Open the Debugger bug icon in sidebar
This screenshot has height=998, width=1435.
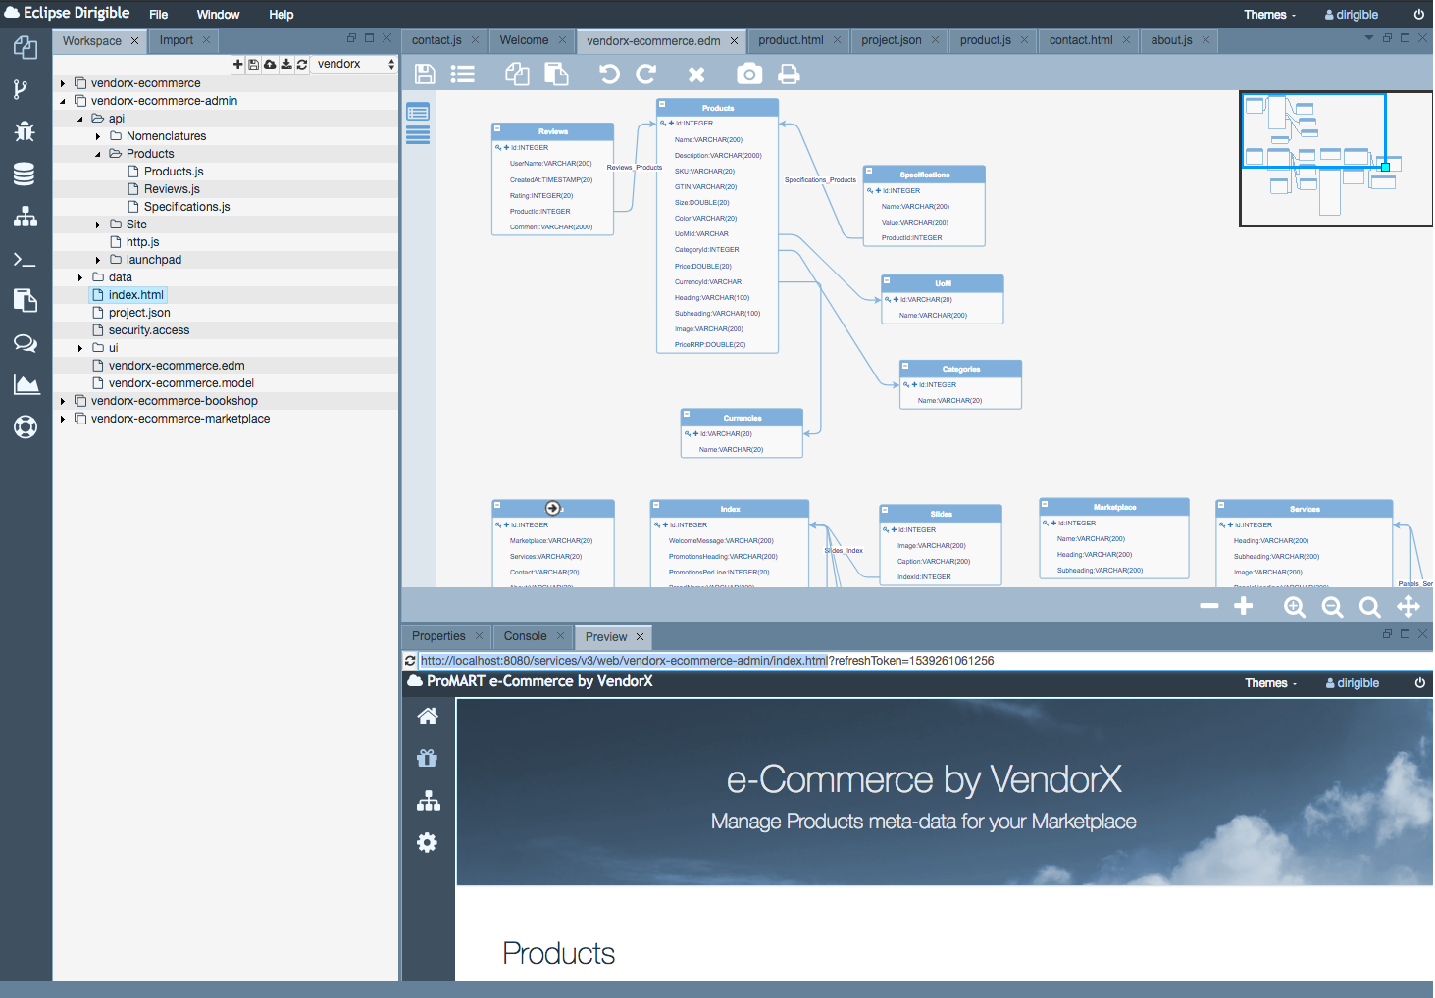26,131
